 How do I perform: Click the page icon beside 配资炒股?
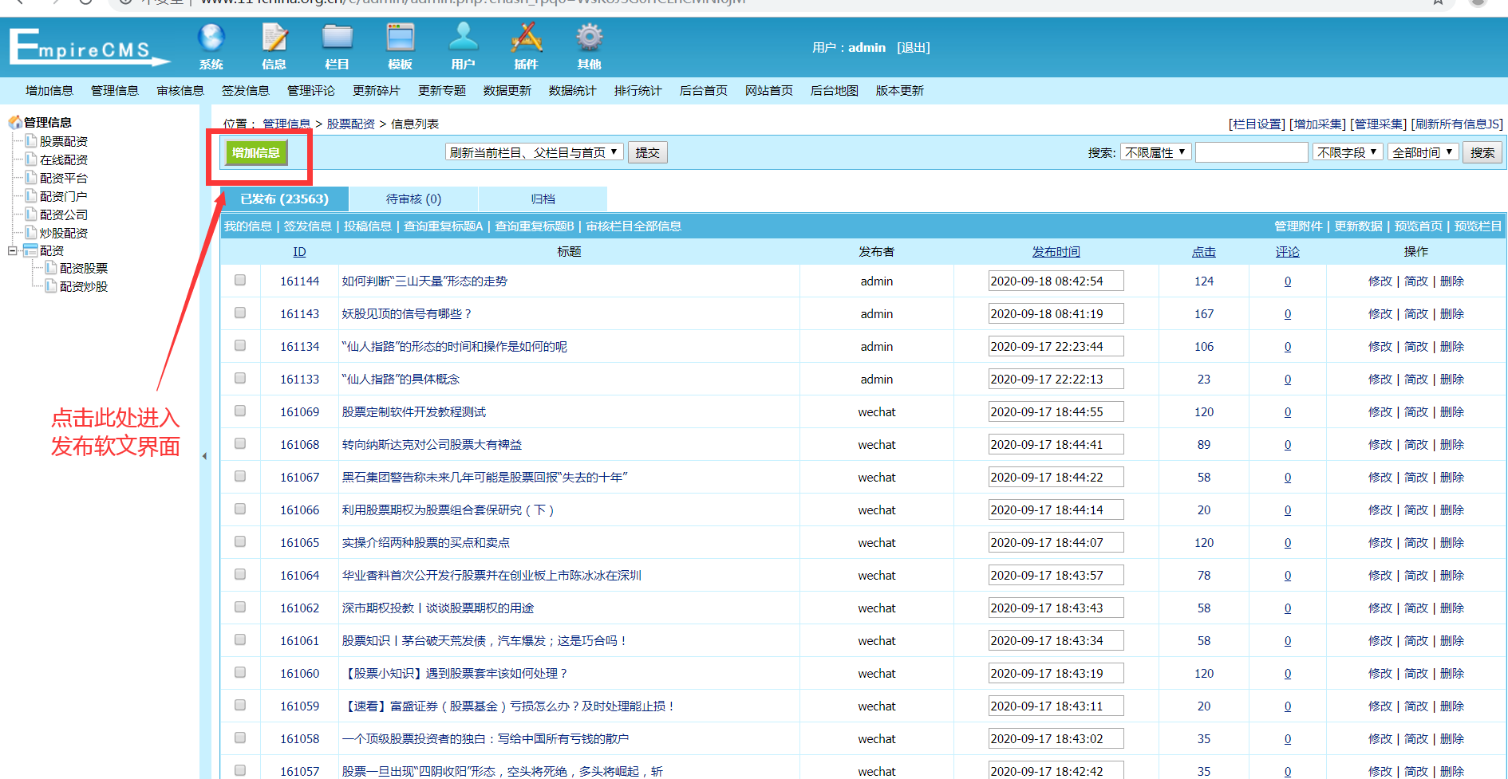[x=51, y=286]
